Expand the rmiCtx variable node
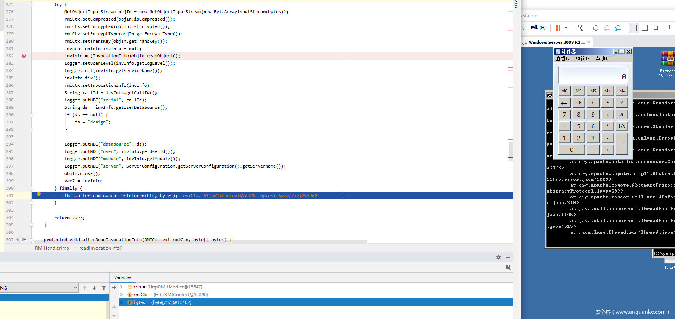The width and height of the screenshot is (675, 319). click(x=122, y=295)
